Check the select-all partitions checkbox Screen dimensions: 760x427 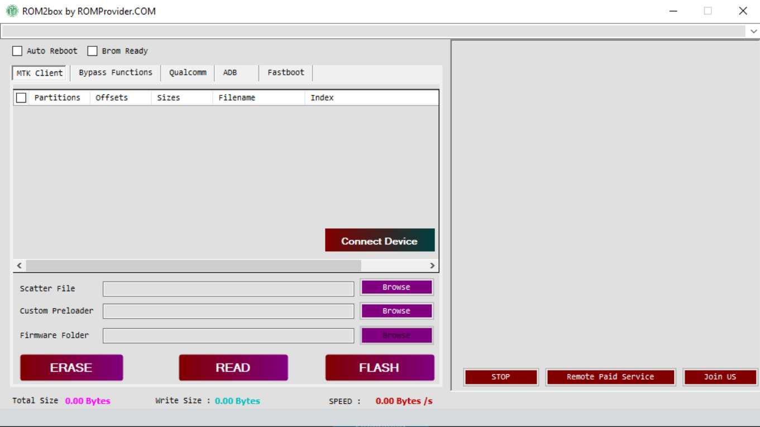coord(21,97)
